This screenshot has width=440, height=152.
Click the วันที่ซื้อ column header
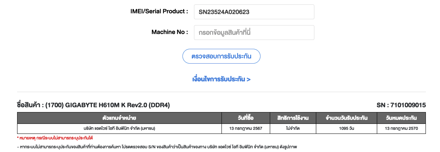click(x=246, y=118)
